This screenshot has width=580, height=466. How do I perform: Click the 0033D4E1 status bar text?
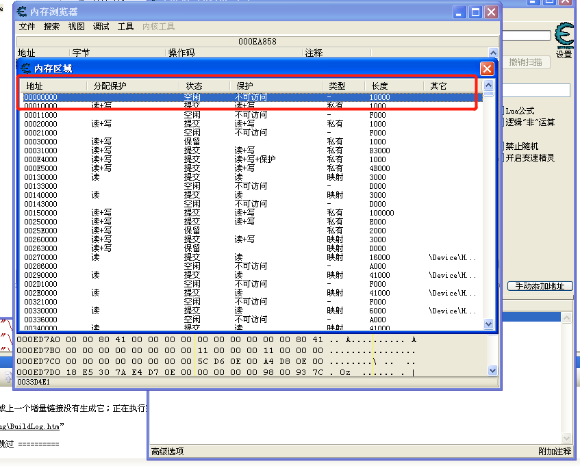(x=34, y=382)
